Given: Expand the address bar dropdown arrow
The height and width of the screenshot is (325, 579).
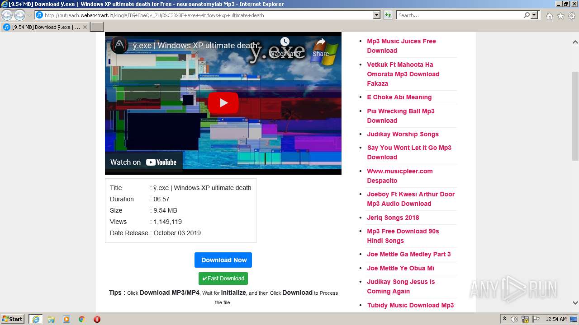Looking at the screenshot, I should pyautogui.click(x=376, y=15).
